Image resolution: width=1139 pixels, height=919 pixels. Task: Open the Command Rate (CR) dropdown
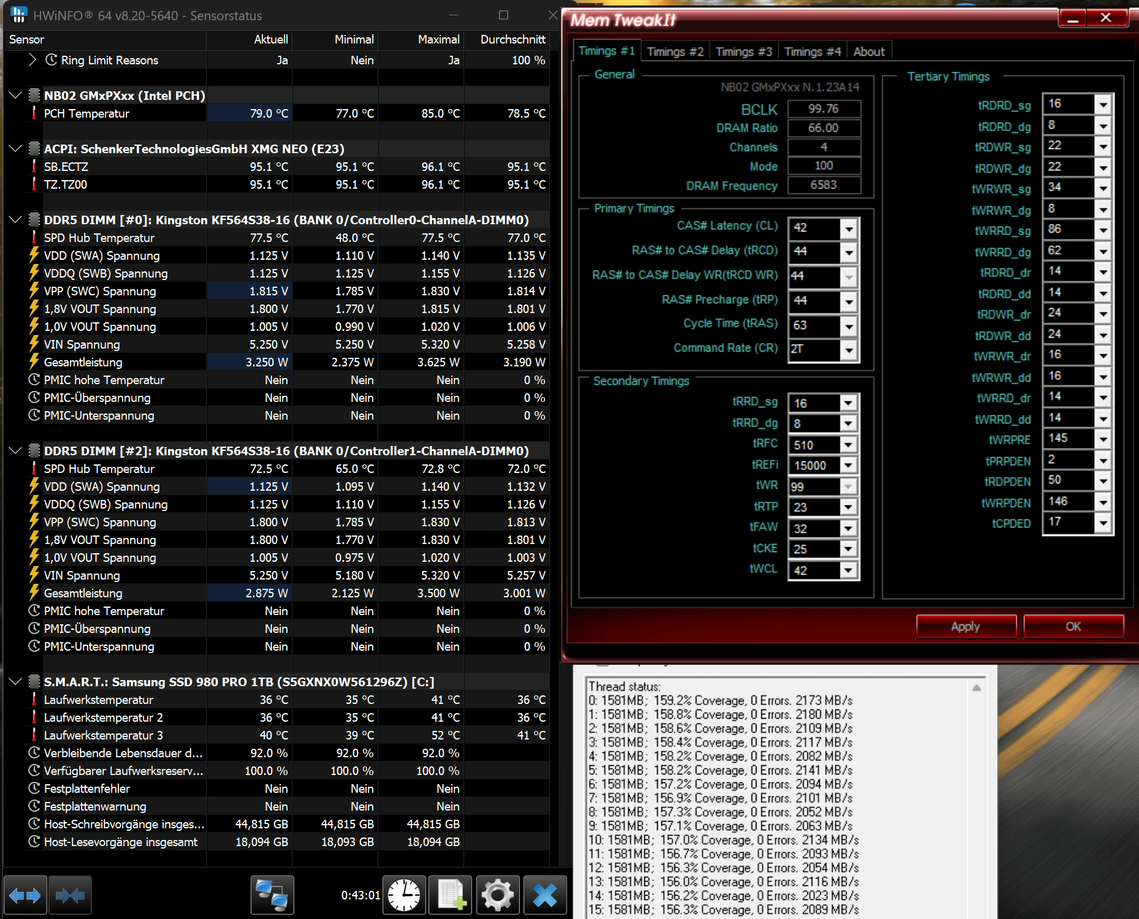coord(848,350)
